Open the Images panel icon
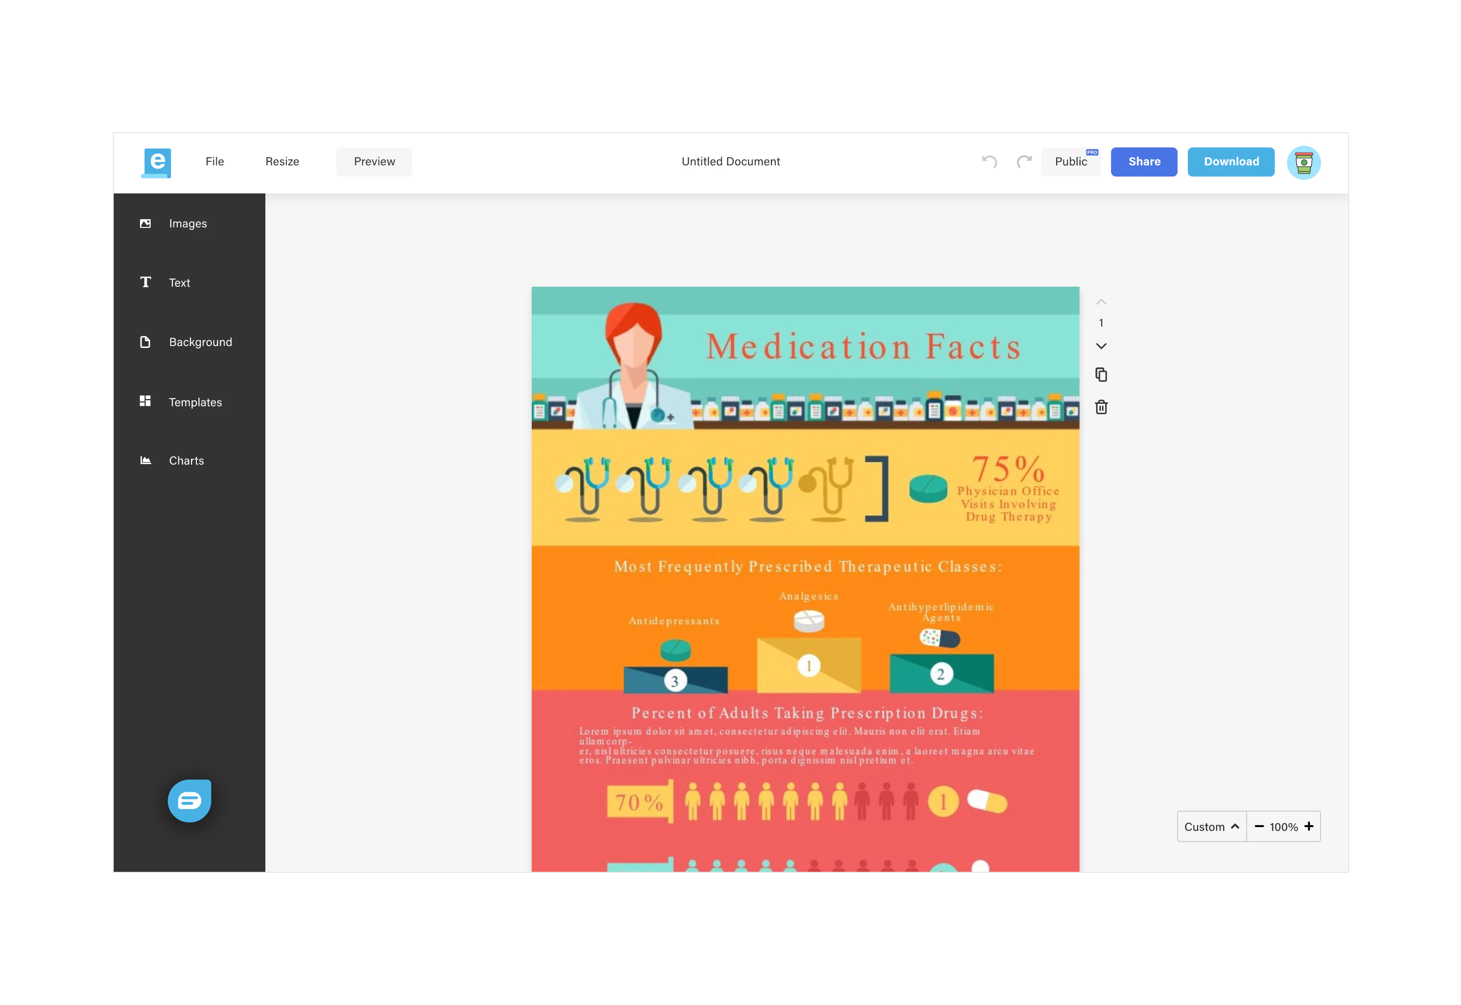1461x1005 pixels. point(145,224)
